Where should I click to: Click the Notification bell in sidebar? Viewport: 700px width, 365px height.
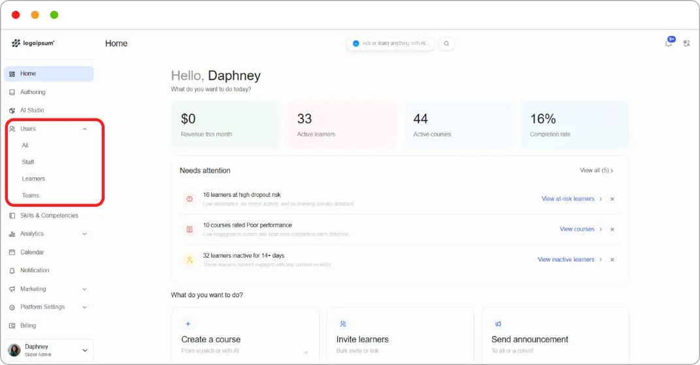click(12, 271)
